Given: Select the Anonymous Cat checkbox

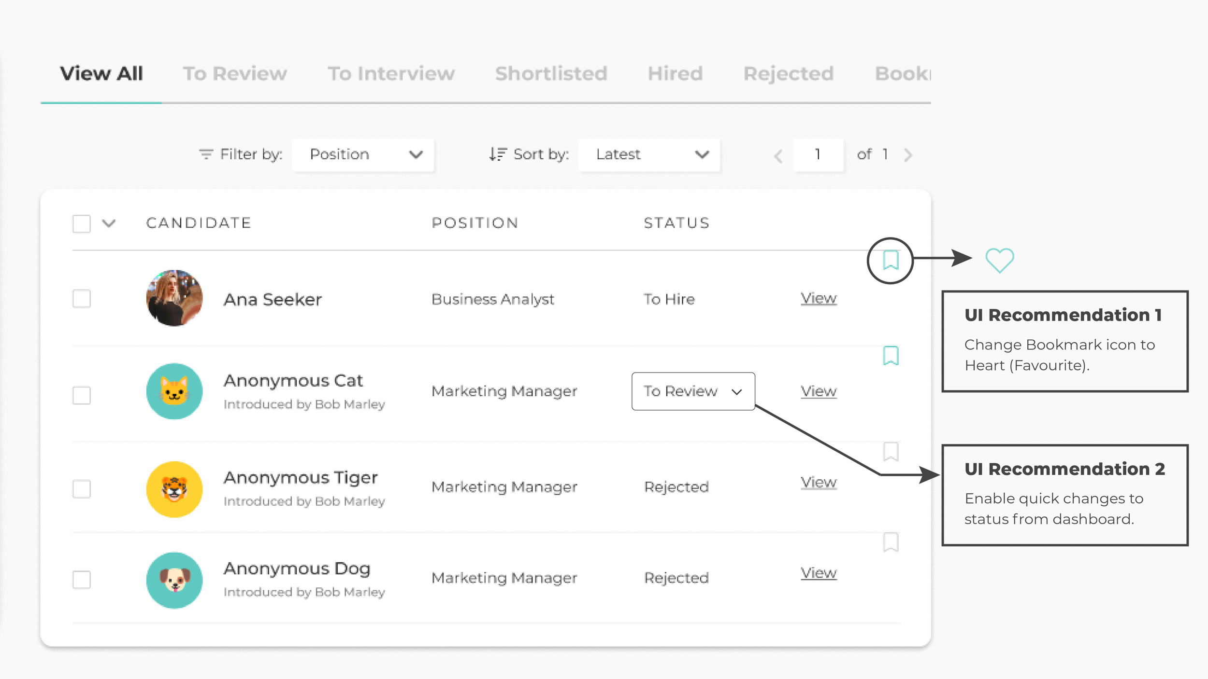Looking at the screenshot, I should (x=82, y=395).
